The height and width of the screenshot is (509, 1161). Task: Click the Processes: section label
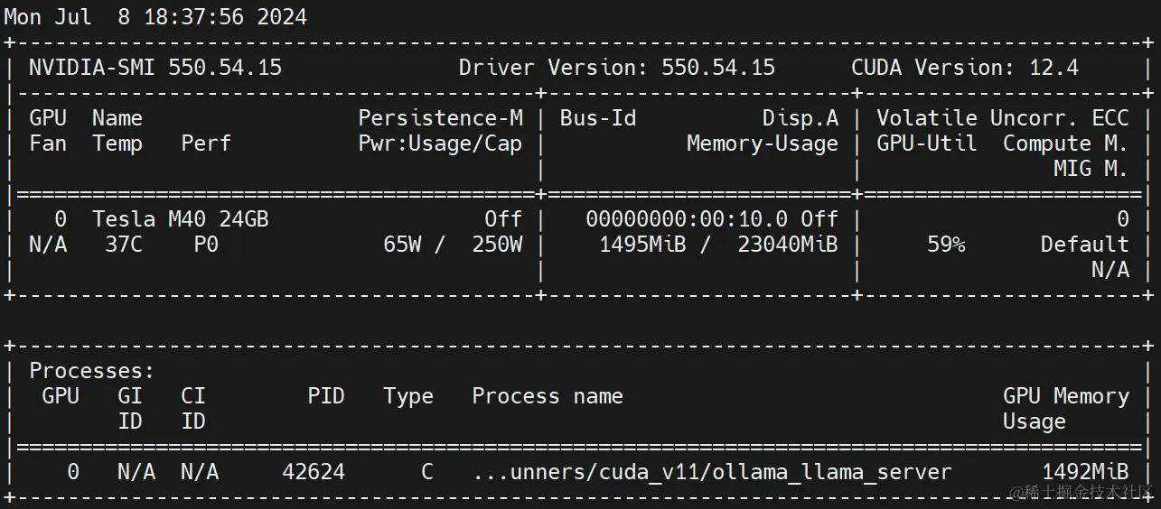pyautogui.click(x=92, y=371)
